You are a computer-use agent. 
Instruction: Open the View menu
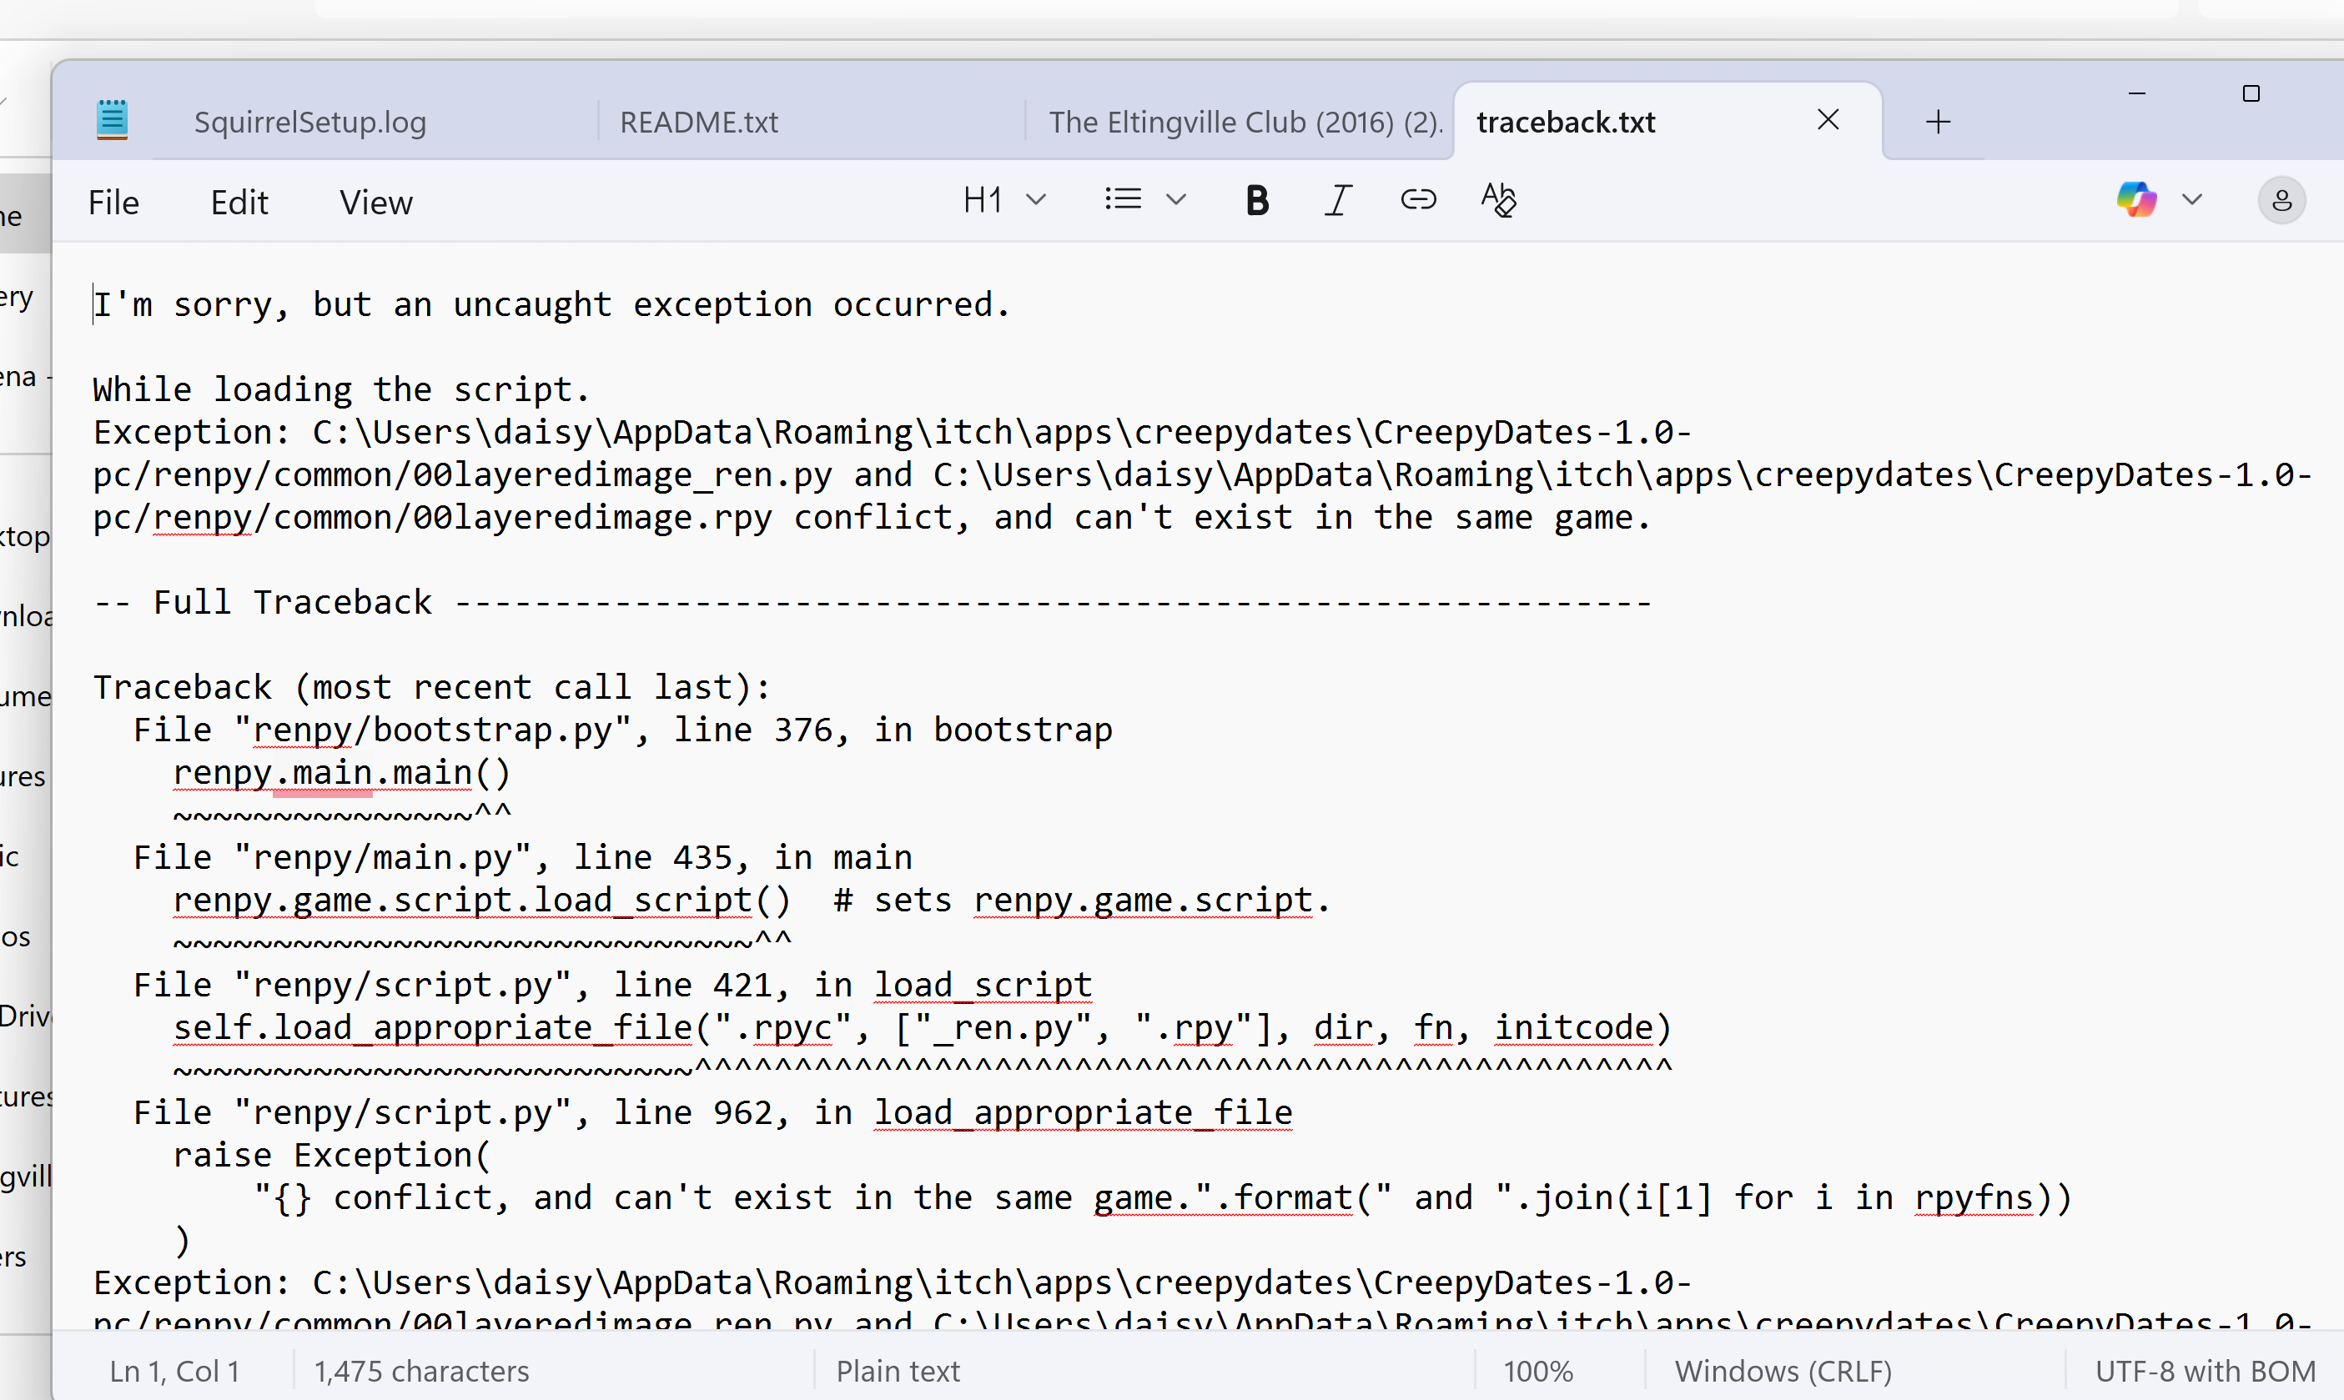375,203
